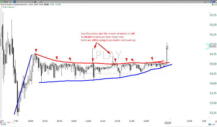Click the refresh arrows icon near Buy
Screen dimensions: 217x127
1,122
